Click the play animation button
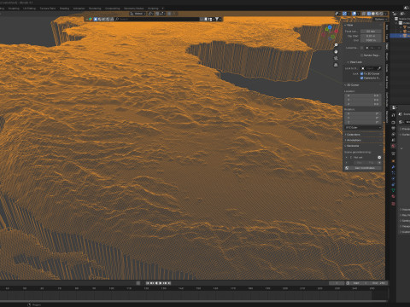 [x=161, y=283]
